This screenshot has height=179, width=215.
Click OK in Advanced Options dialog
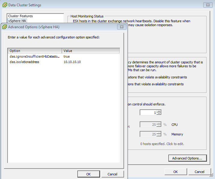point(89,174)
